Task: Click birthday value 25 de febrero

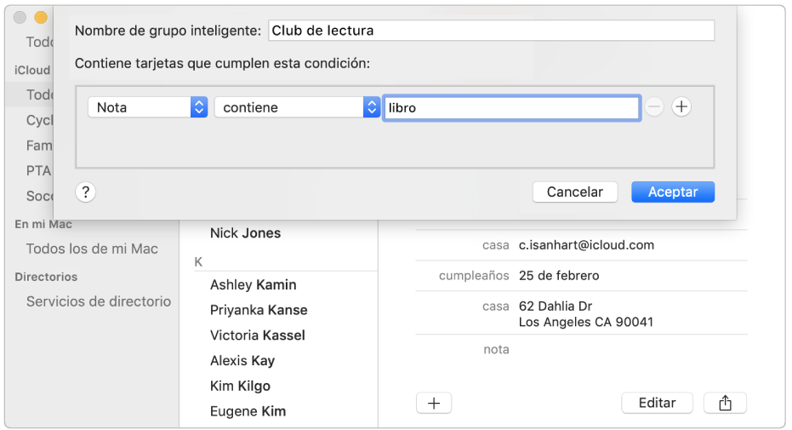Action: [x=559, y=275]
